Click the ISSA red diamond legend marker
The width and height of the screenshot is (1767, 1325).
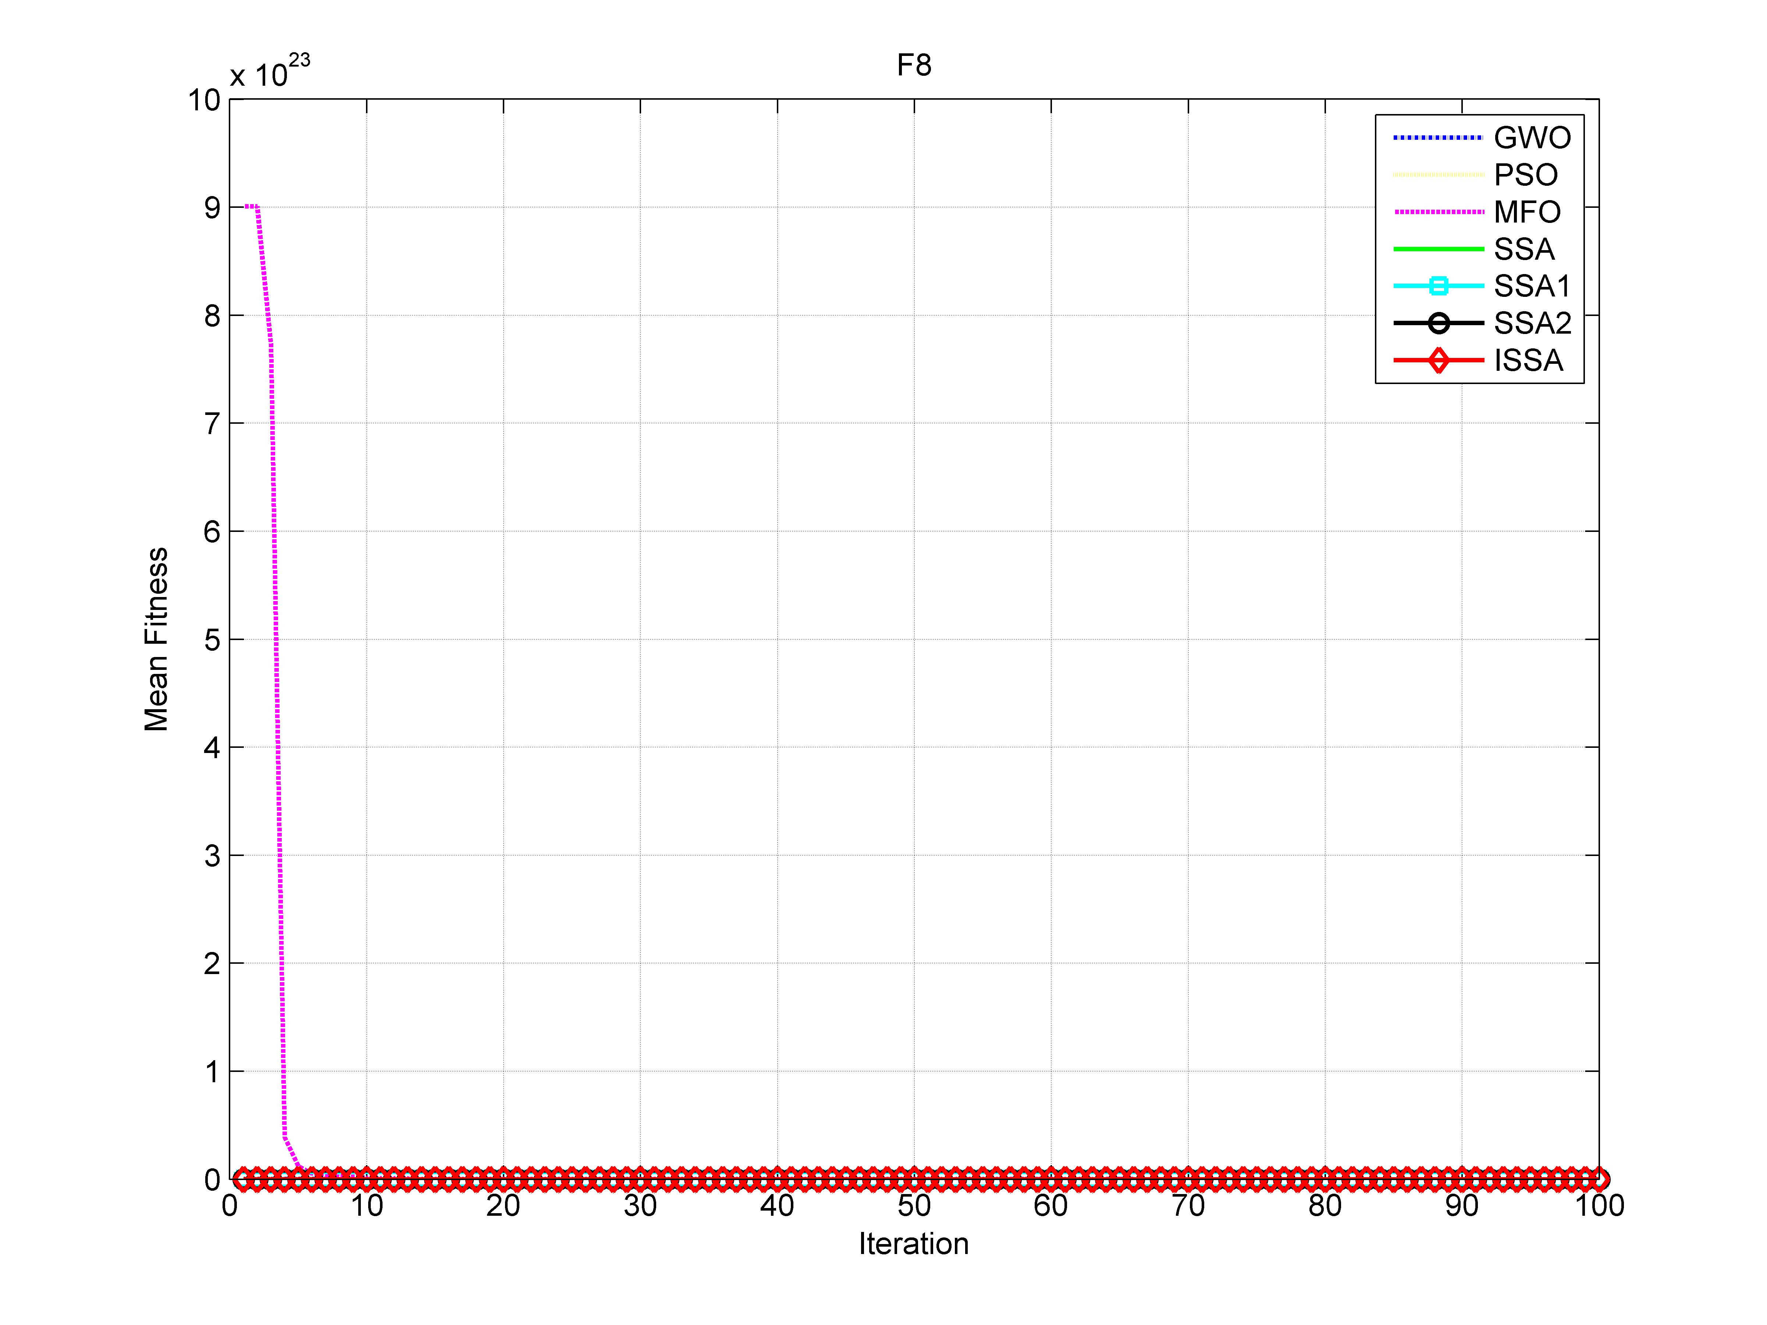[1438, 361]
